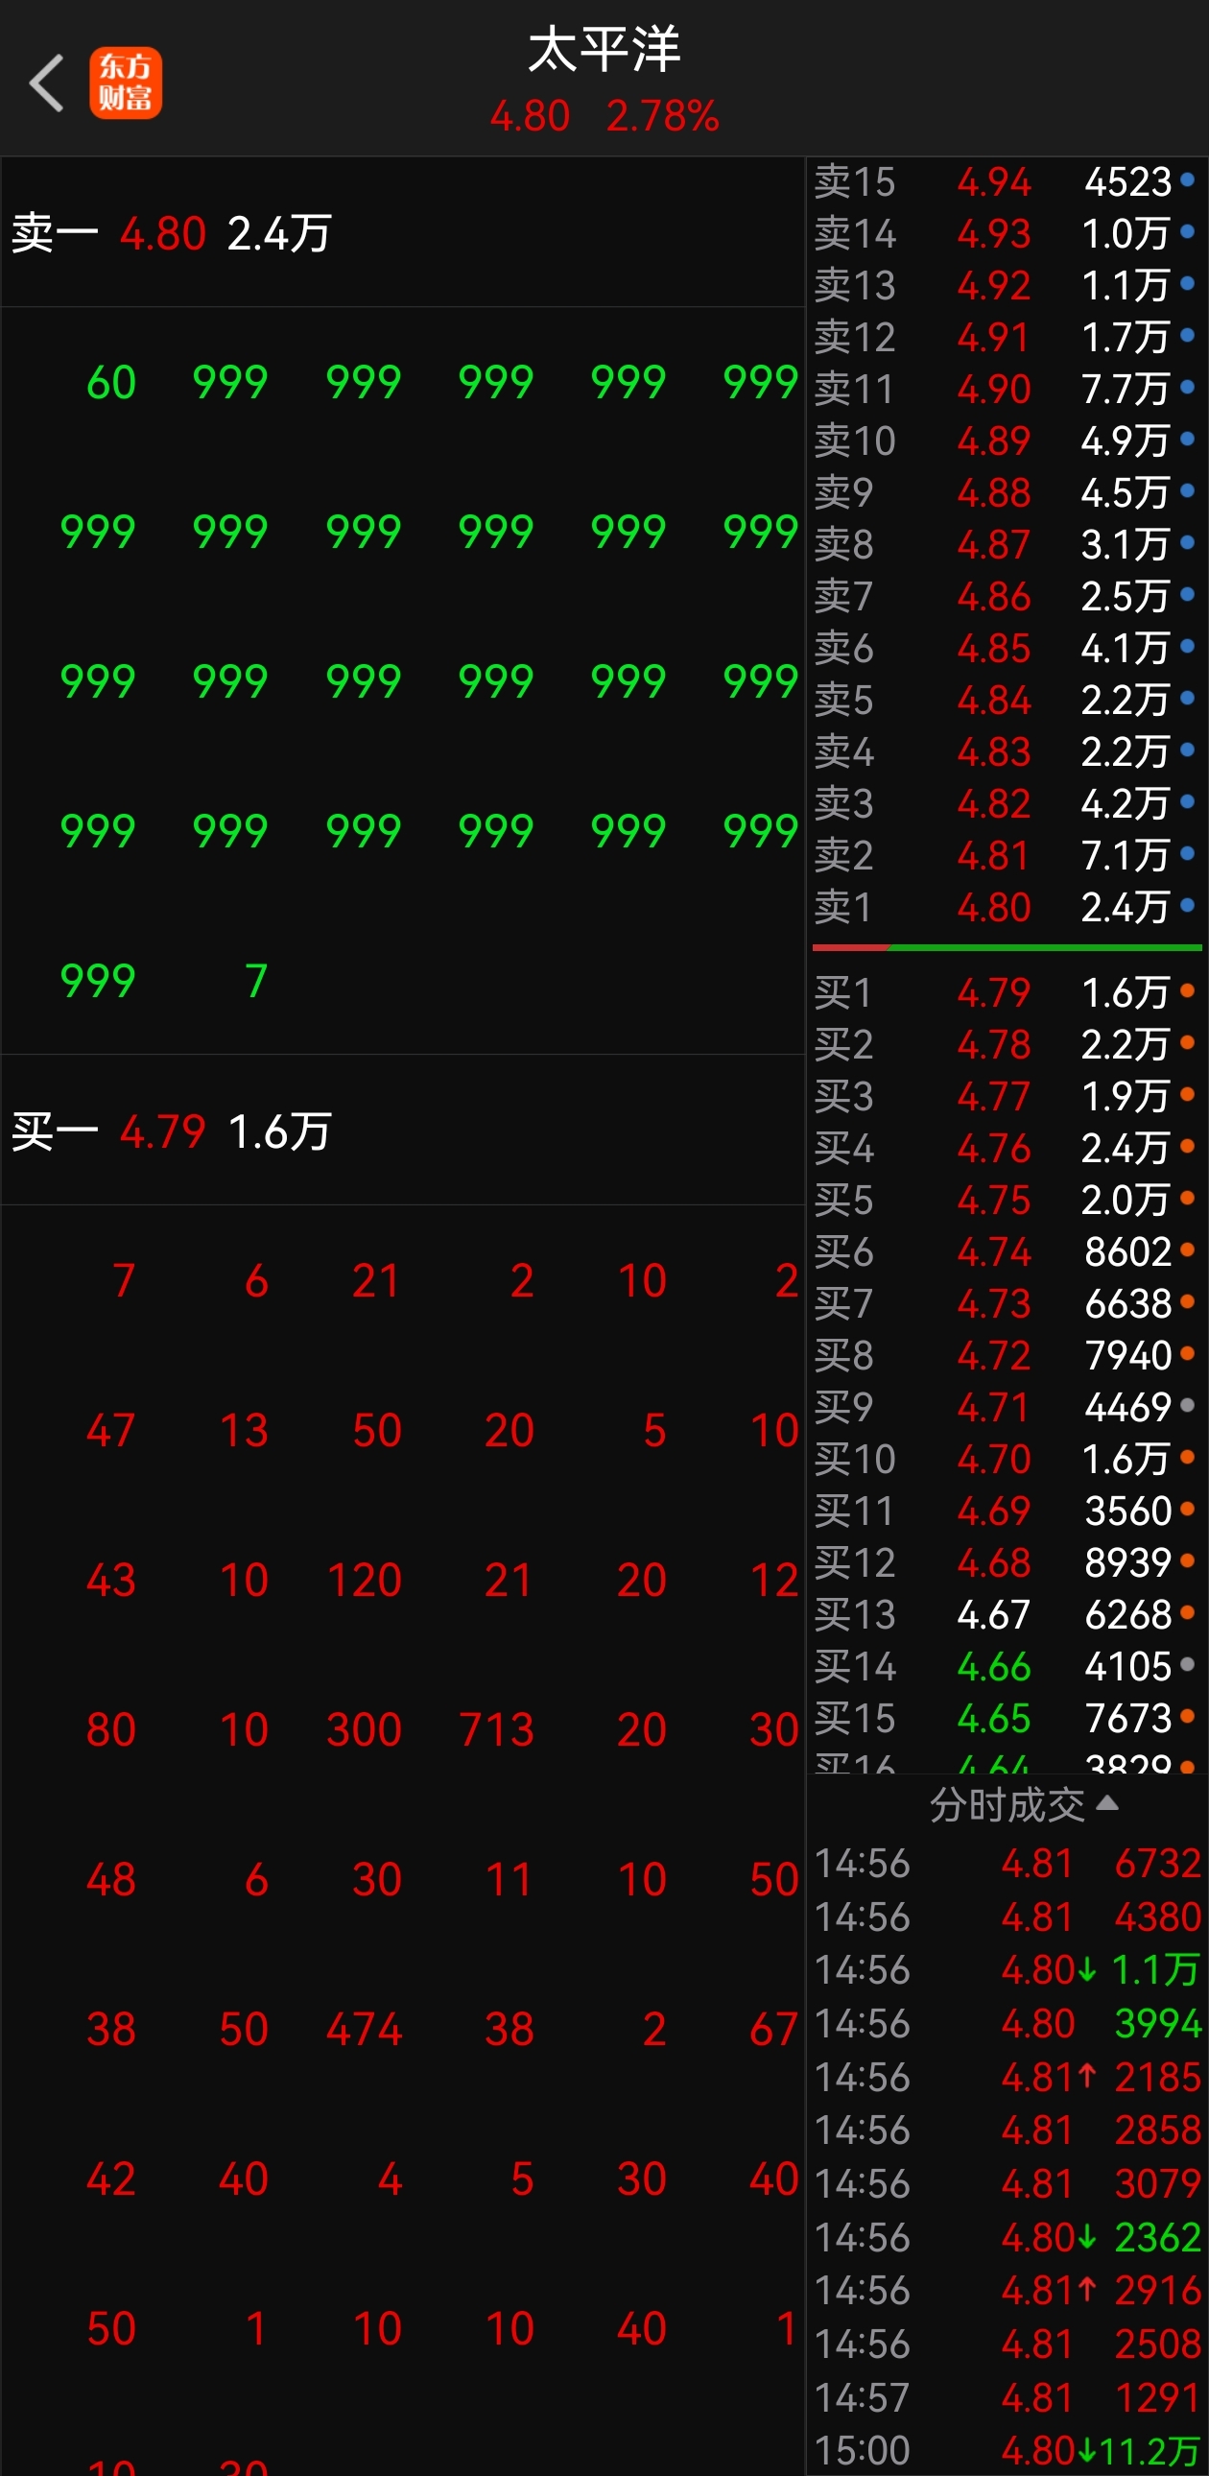Select the 卖3 price 4.82
This screenshot has height=2476, width=1209.
click(x=994, y=803)
